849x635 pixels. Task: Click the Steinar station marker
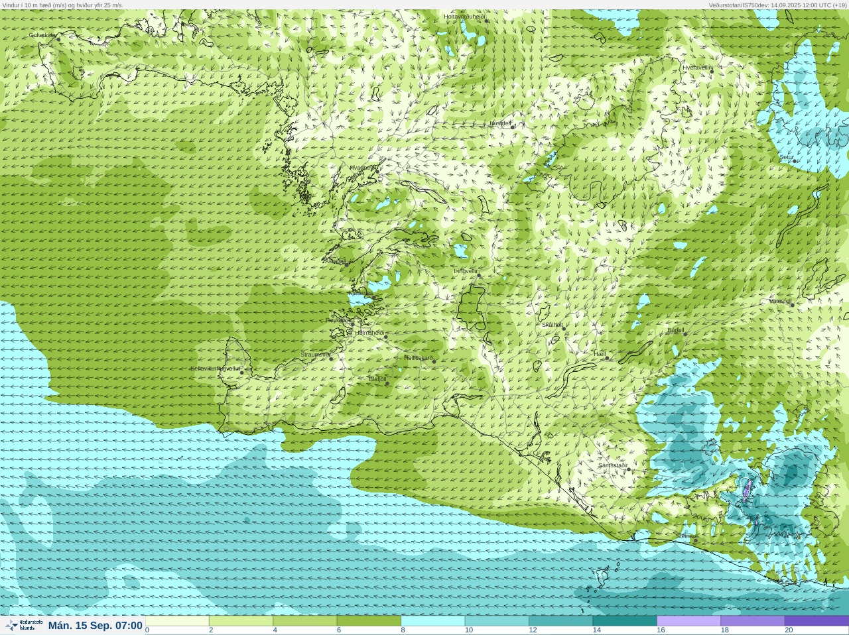tap(695, 540)
